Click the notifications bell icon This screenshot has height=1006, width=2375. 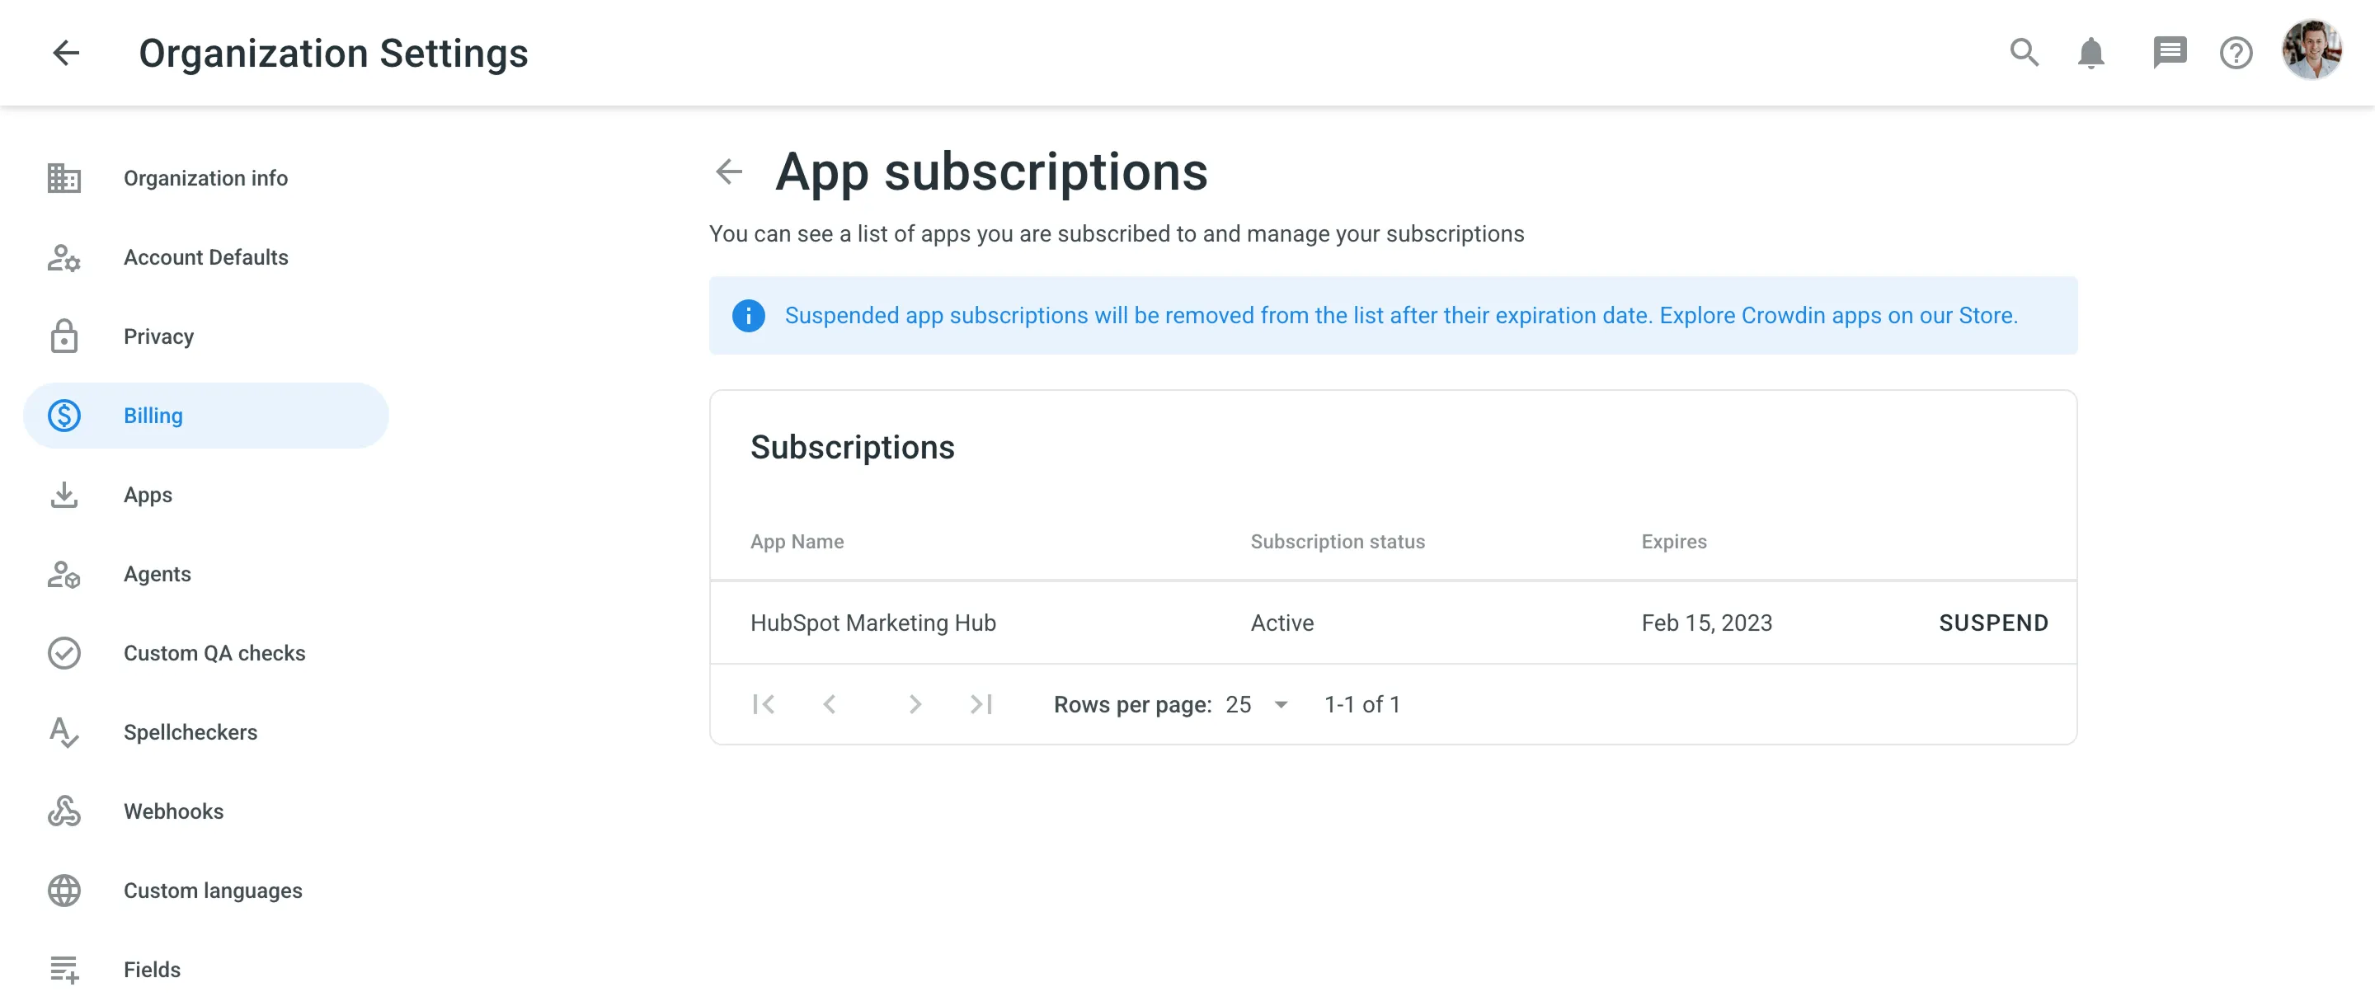coord(2091,53)
